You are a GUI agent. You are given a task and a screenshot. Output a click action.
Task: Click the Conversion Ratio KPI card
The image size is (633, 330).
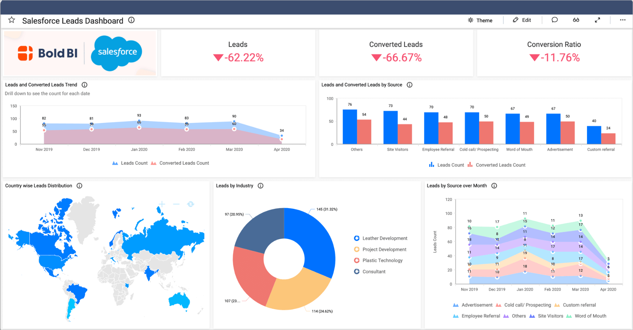point(554,53)
